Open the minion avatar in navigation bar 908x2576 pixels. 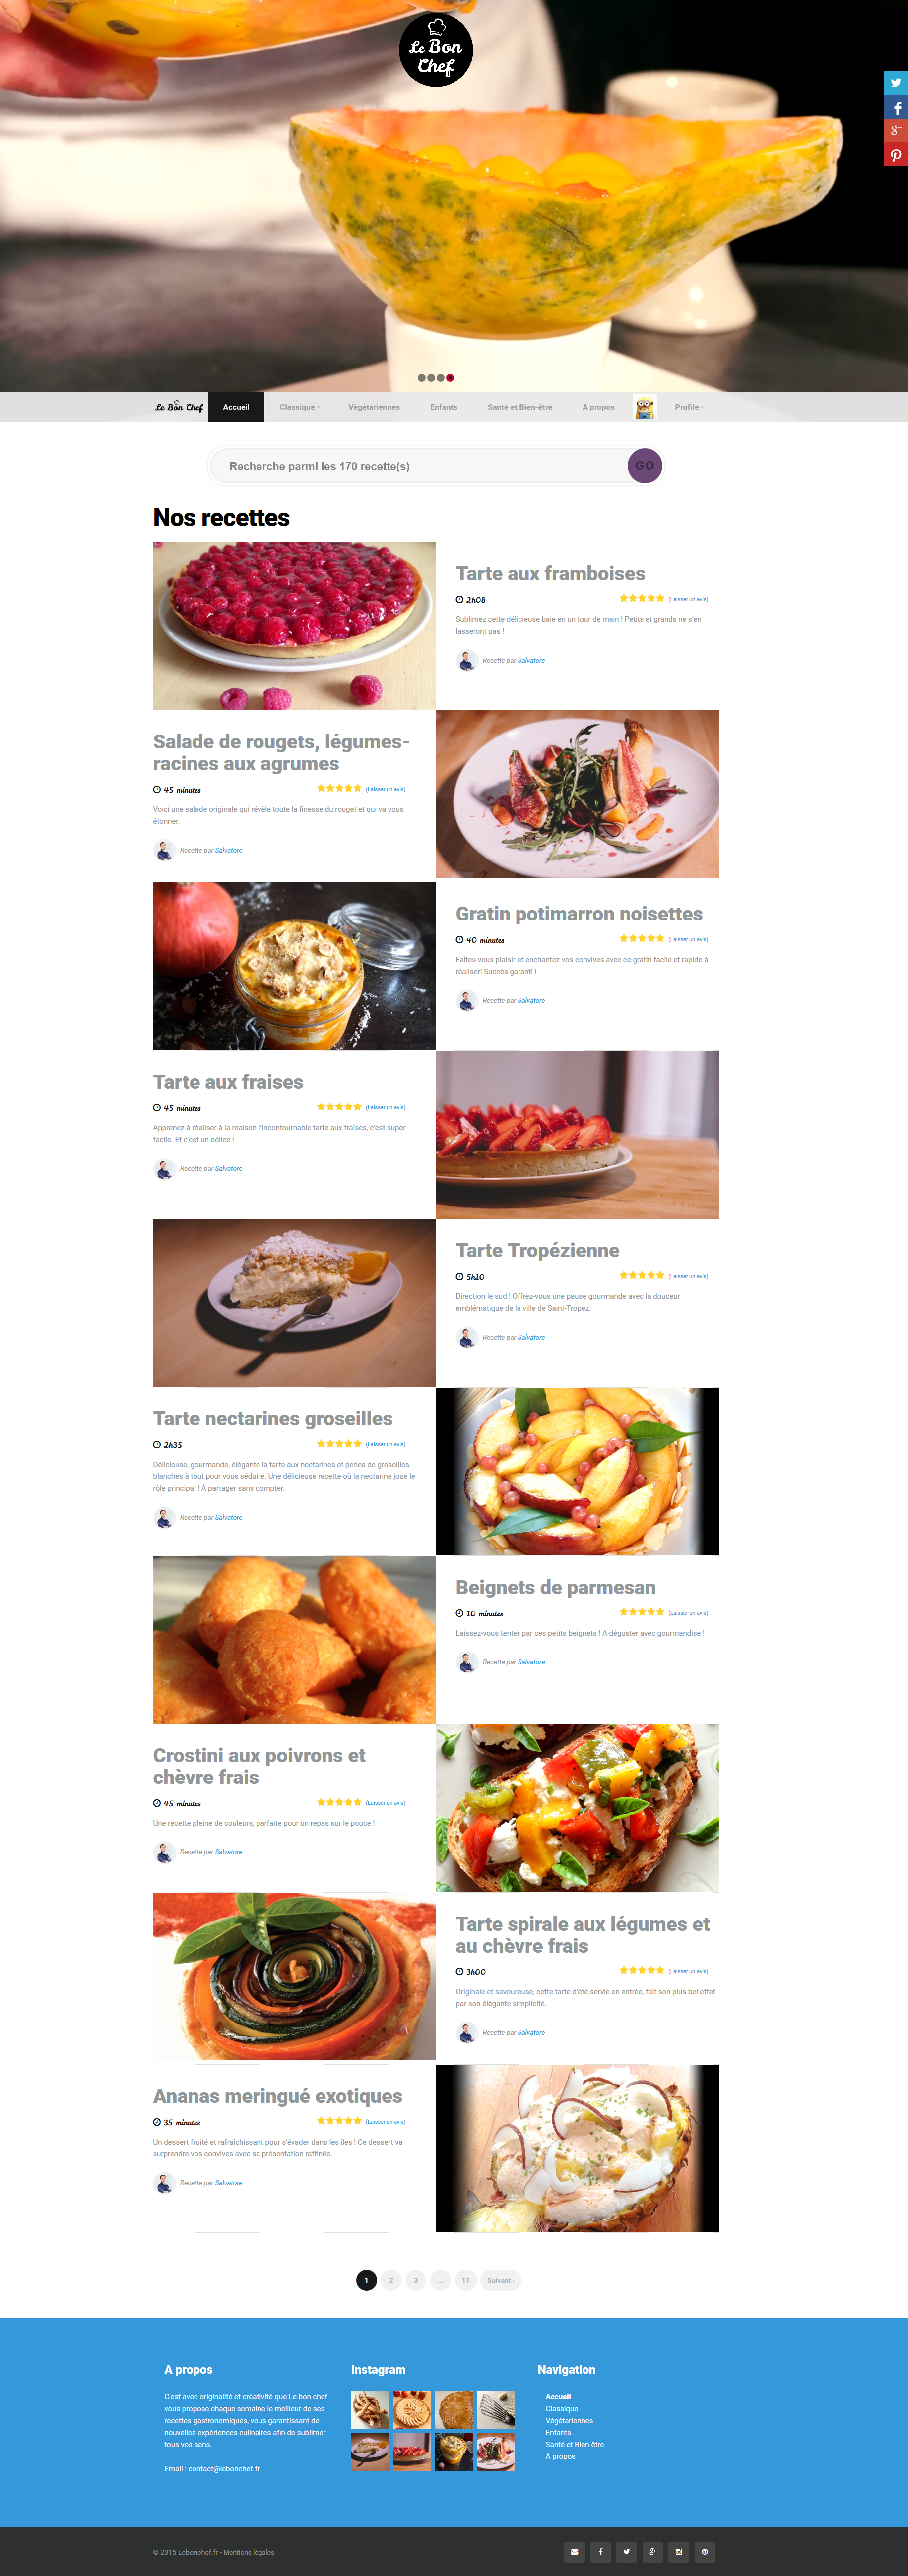pyautogui.click(x=645, y=407)
